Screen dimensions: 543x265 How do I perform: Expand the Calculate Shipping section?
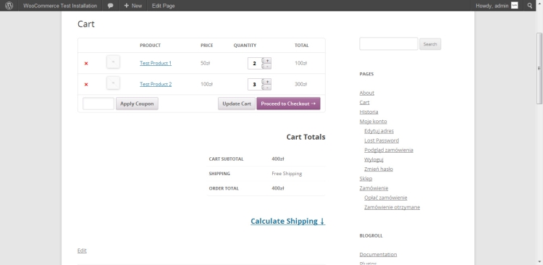(287, 221)
